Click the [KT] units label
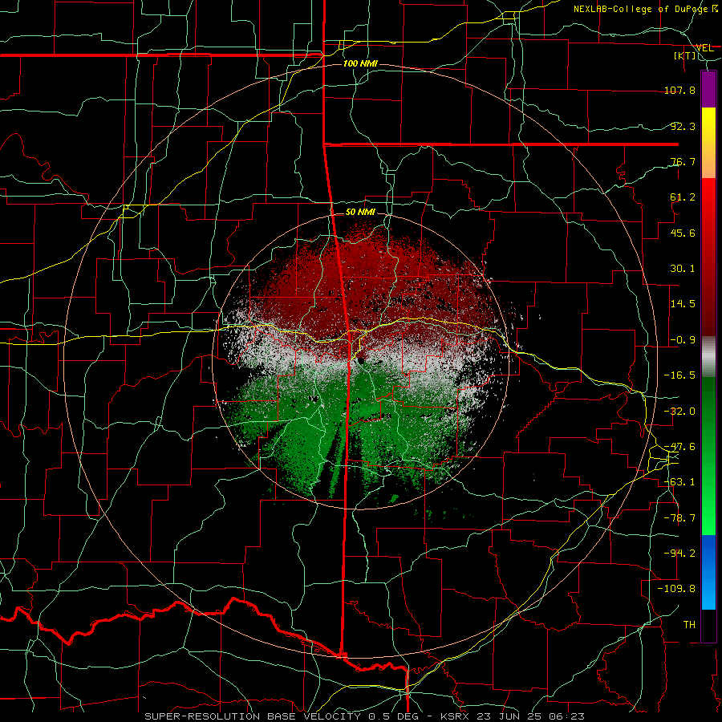722x722 pixels. point(685,55)
